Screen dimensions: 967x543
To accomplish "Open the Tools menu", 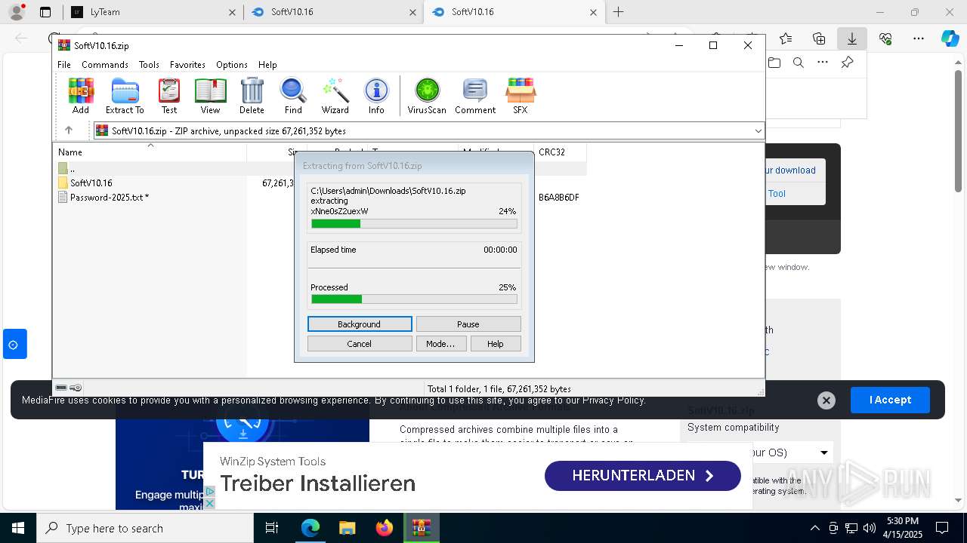I will click(149, 65).
